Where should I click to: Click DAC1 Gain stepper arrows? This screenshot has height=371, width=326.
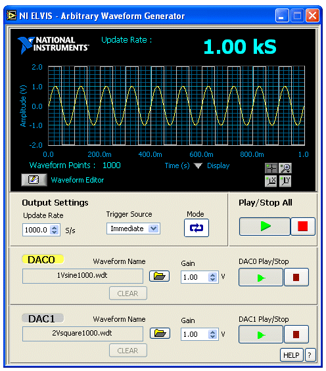pos(212,334)
